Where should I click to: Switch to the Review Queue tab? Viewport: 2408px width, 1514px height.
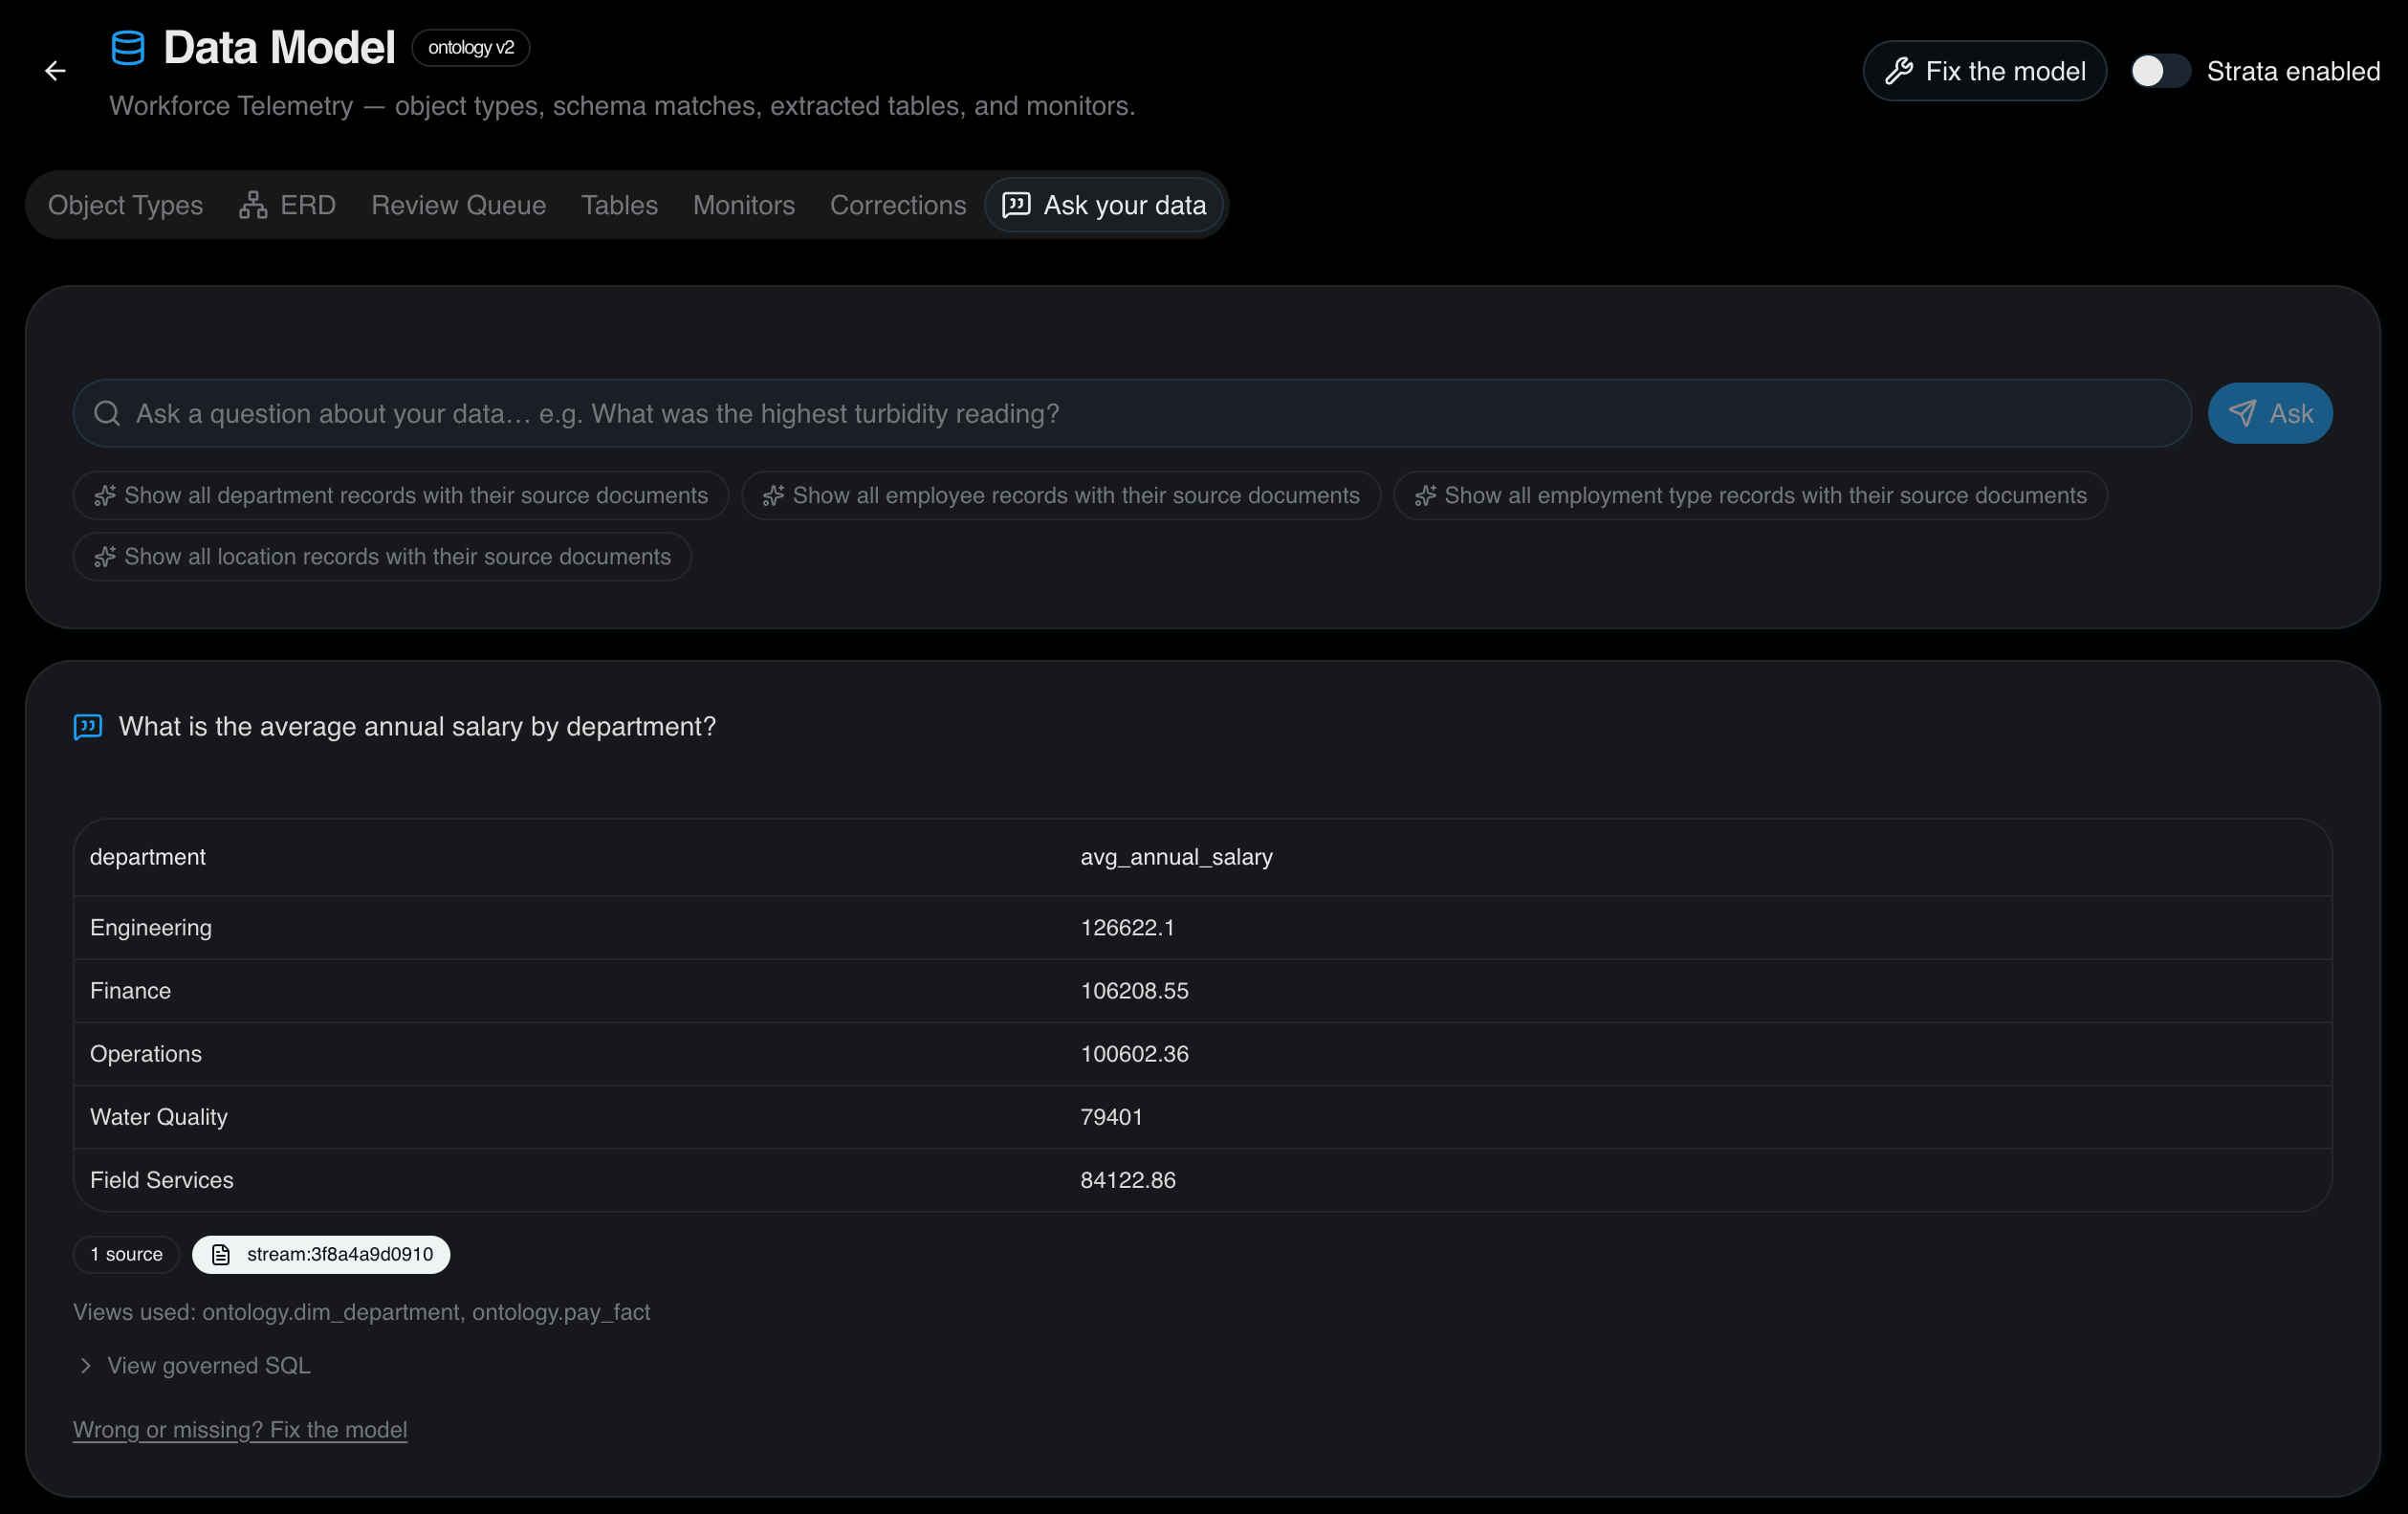tap(458, 205)
